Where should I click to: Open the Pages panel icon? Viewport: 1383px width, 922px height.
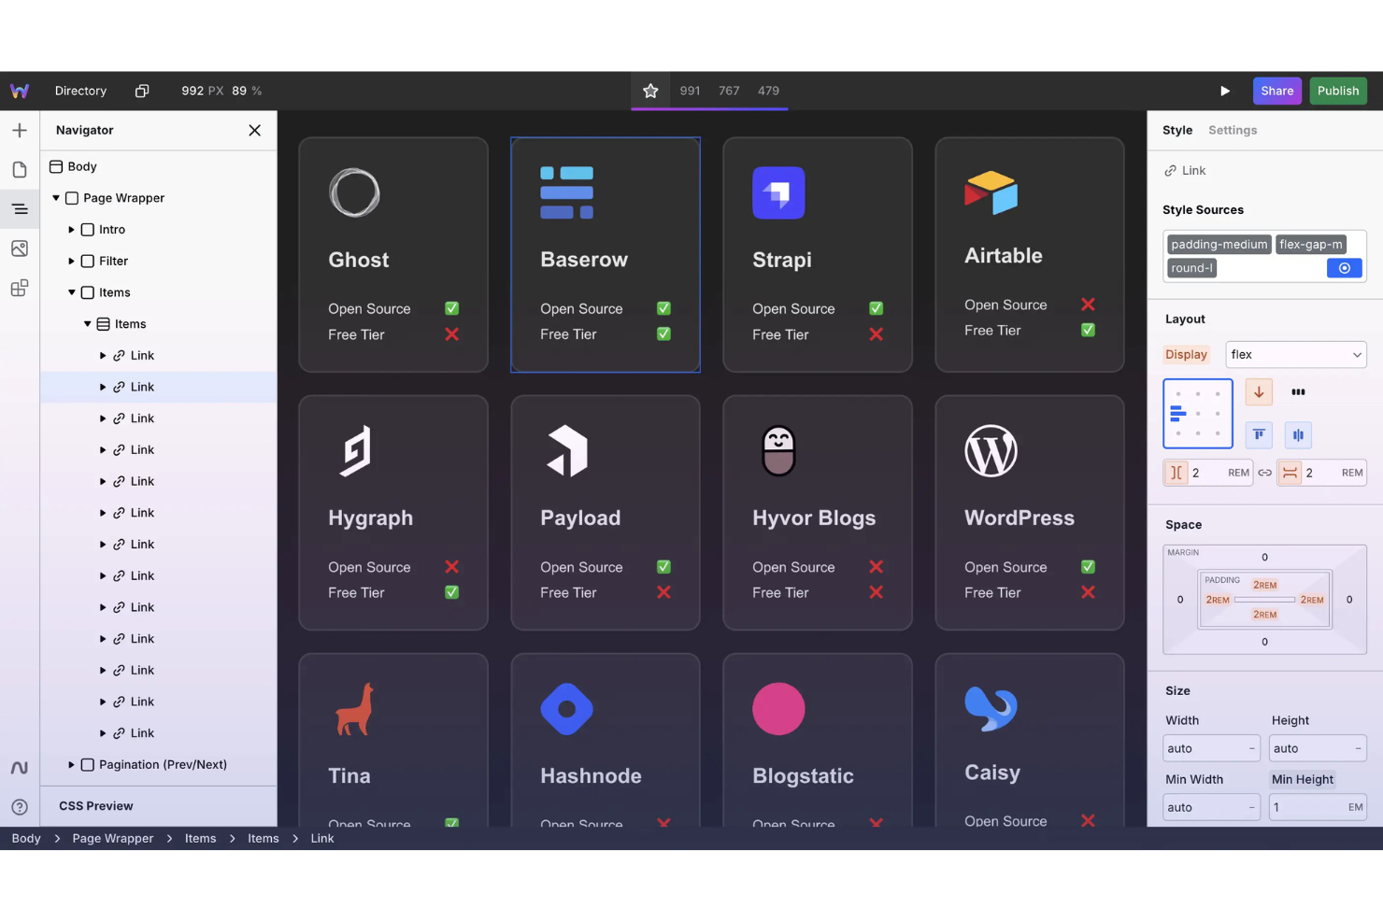20,170
